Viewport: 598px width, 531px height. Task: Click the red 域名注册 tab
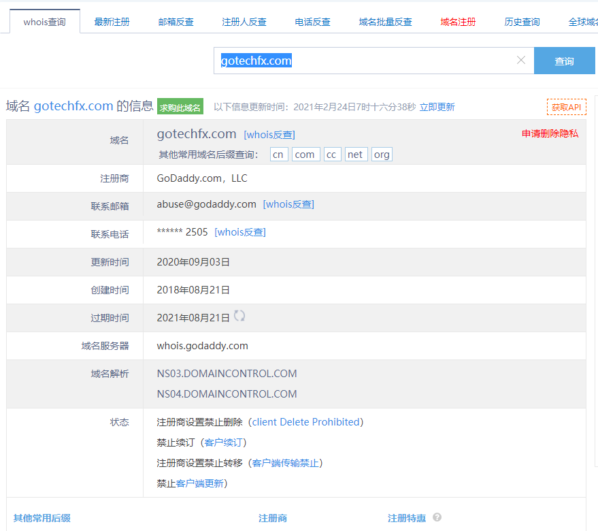tap(459, 22)
